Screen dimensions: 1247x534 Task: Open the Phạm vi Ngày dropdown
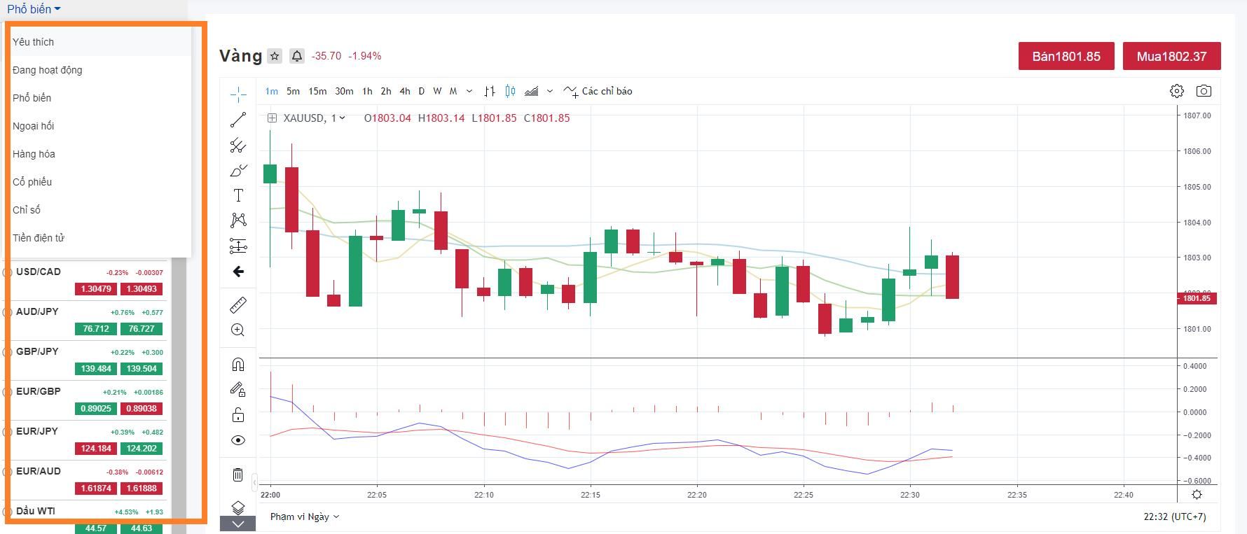(x=305, y=517)
